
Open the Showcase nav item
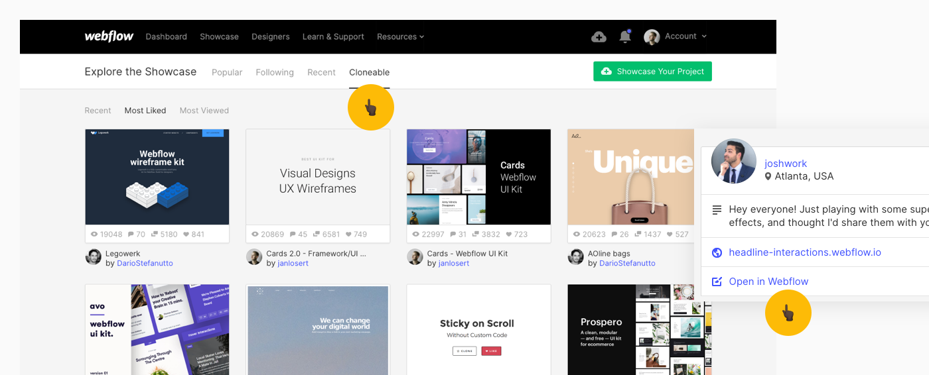(x=219, y=37)
